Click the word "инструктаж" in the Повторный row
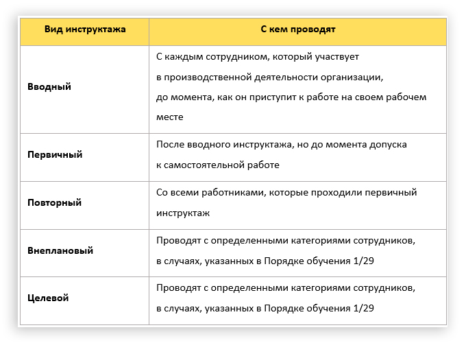Viewport: 466px width, 343px height. (x=183, y=213)
